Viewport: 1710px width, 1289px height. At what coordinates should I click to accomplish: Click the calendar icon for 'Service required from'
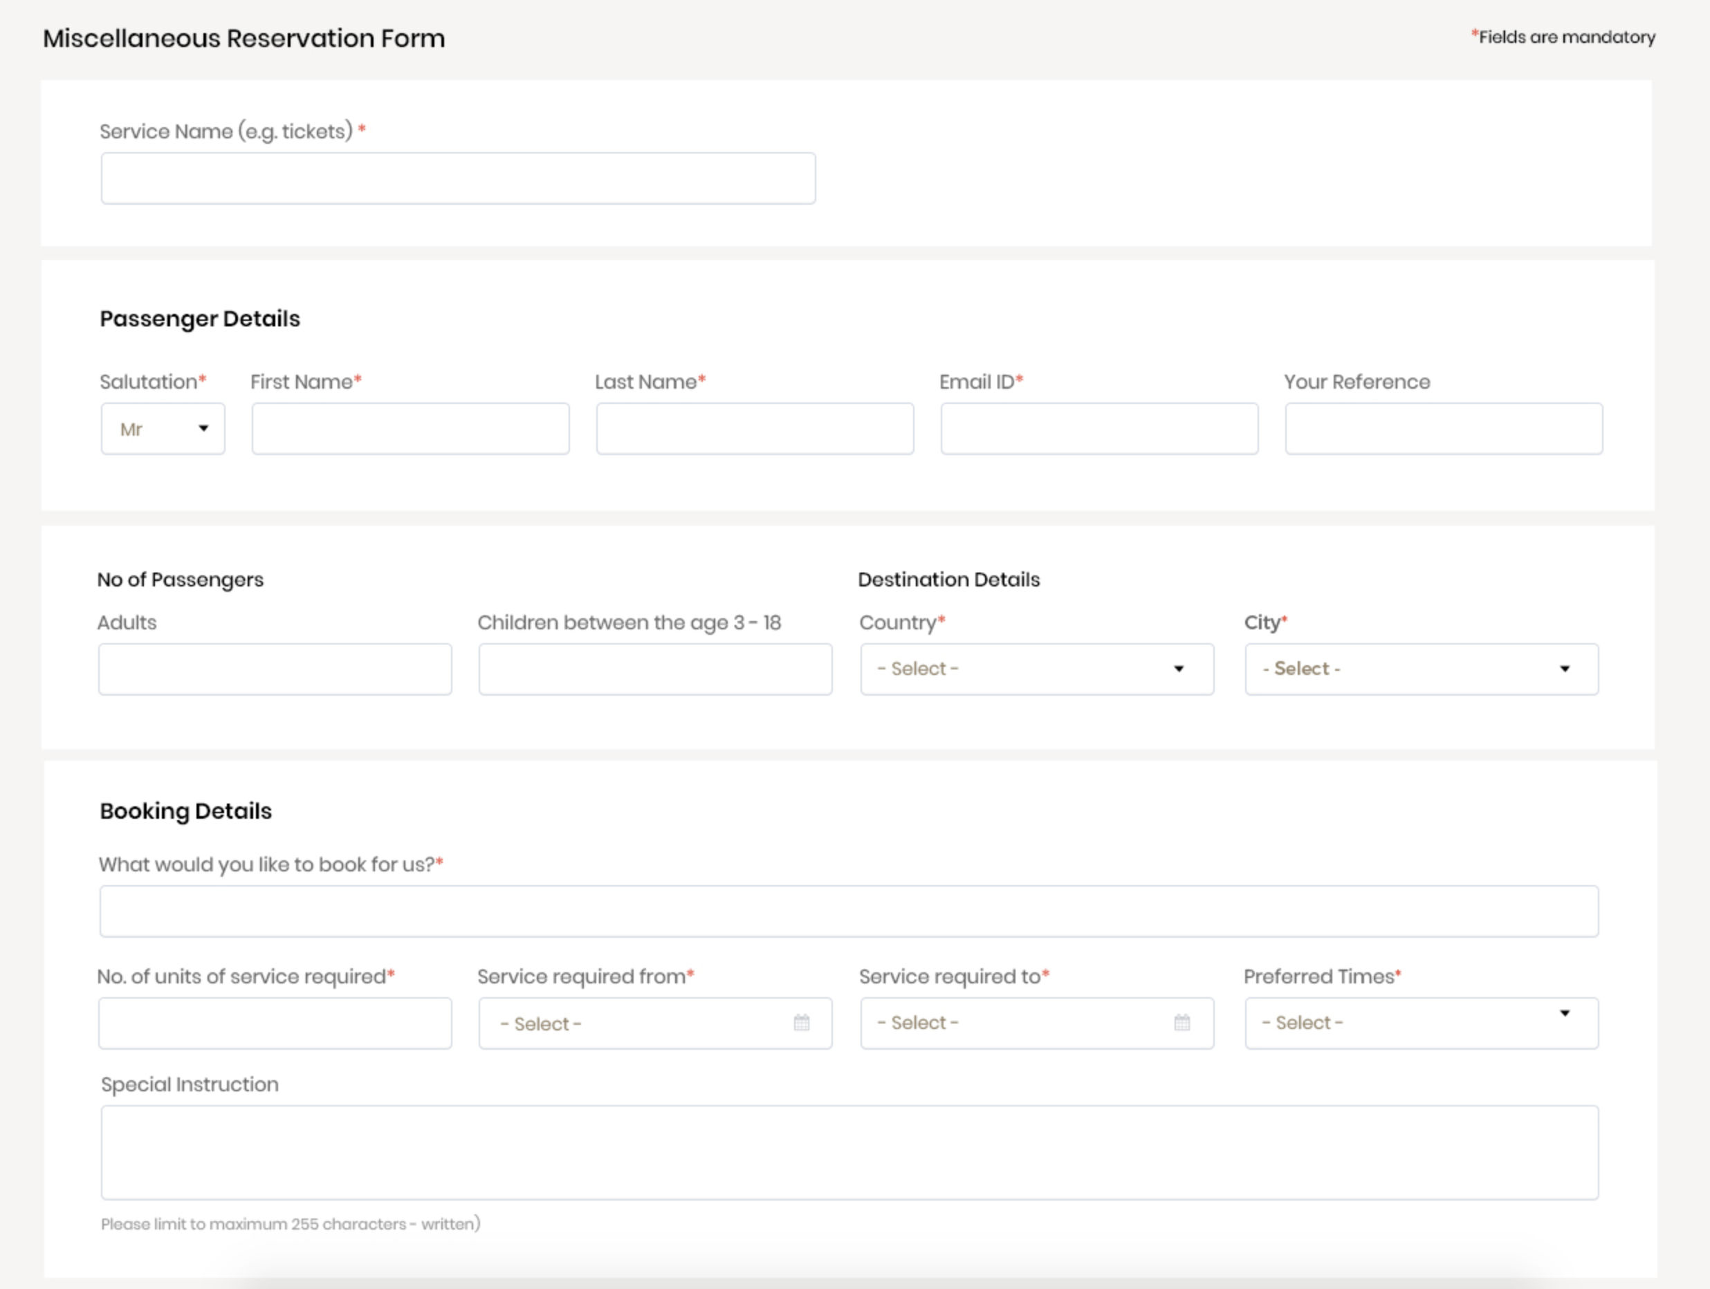(802, 1022)
